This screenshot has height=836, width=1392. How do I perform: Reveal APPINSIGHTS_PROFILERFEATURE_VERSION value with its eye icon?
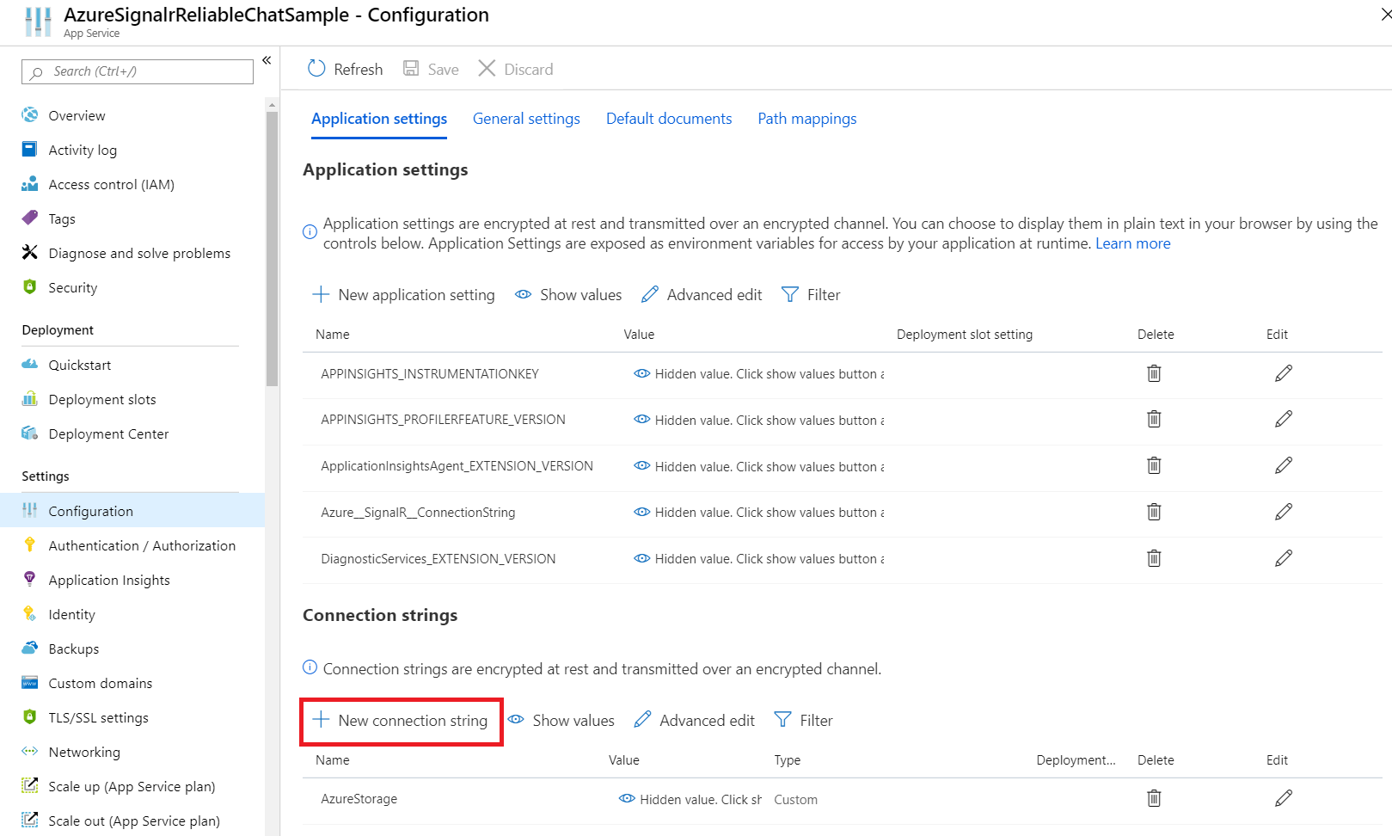641,420
